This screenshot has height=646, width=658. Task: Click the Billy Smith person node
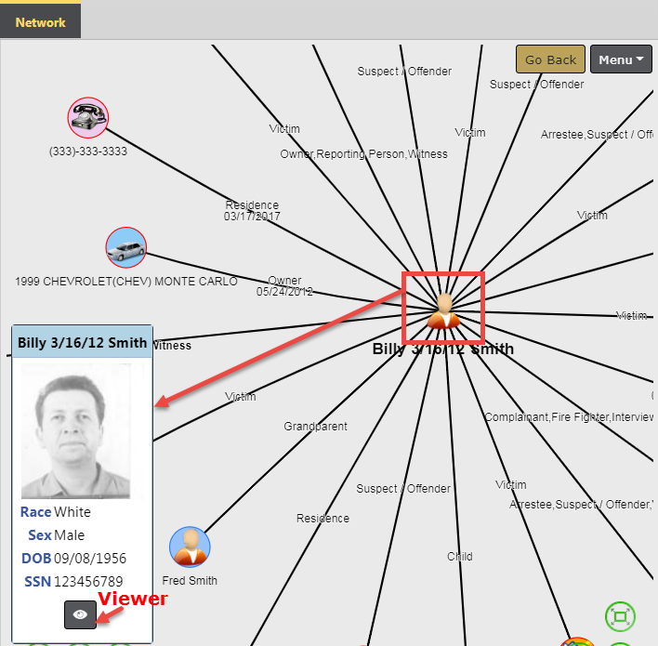tap(443, 310)
